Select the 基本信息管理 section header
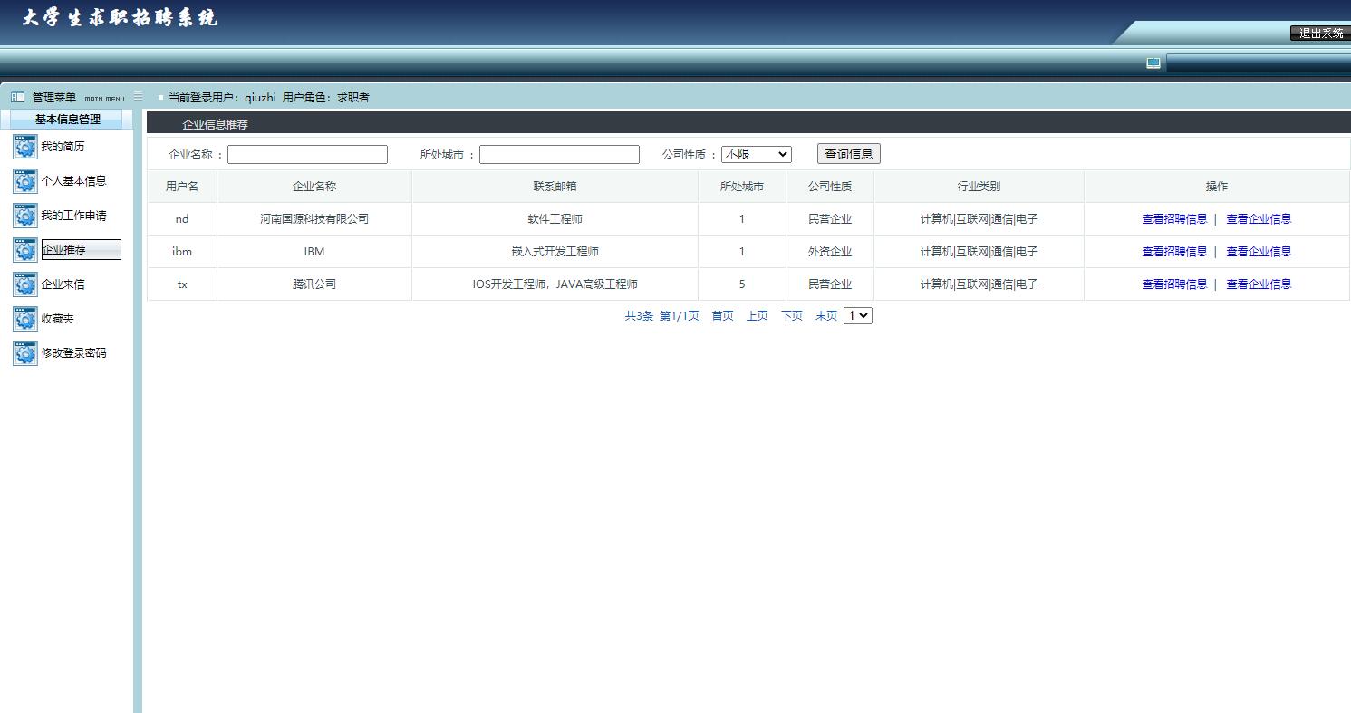The height and width of the screenshot is (713, 1351). (66, 119)
